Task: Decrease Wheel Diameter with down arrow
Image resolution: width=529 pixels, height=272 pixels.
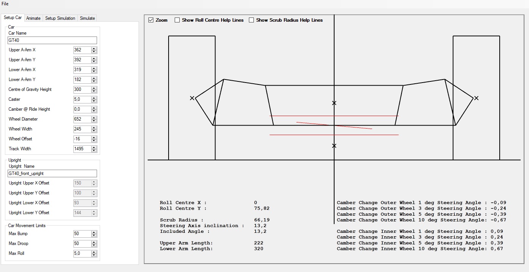Action: [94, 121]
